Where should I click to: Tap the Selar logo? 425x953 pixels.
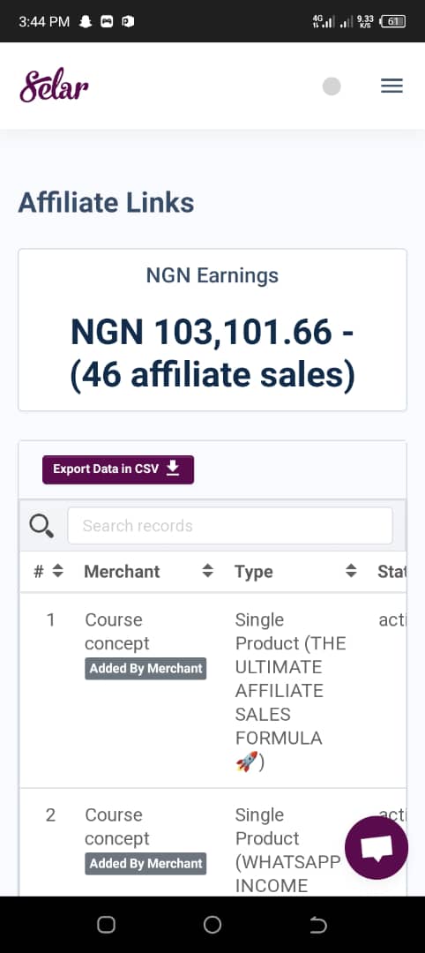[x=54, y=86]
